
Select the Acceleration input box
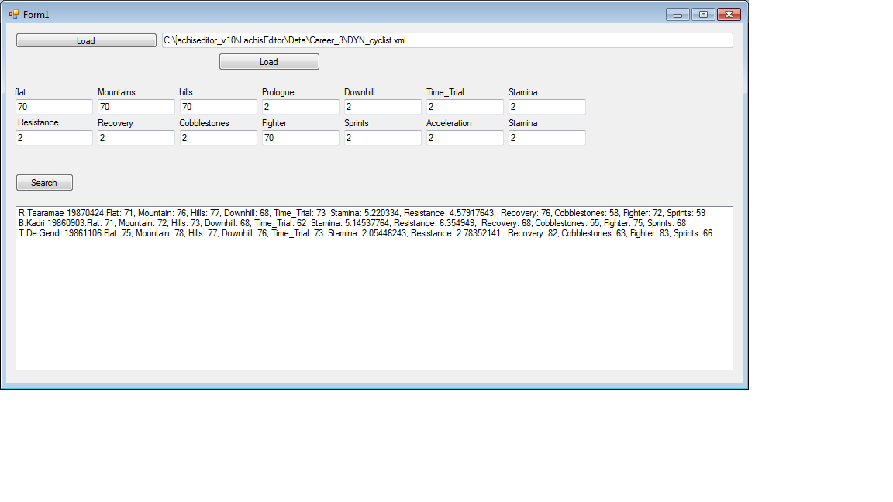464,138
